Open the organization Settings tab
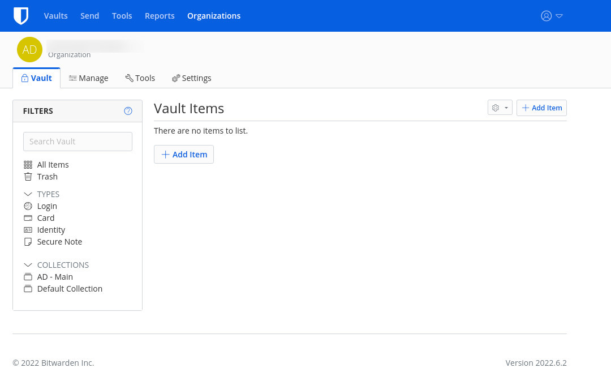The height and width of the screenshot is (389, 611). pyautogui.click(x=191, y=78)
